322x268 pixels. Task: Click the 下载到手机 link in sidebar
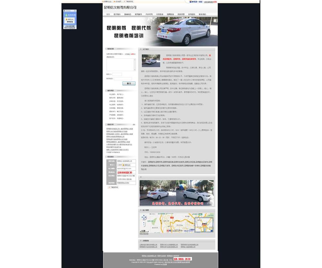coord(113,187)
